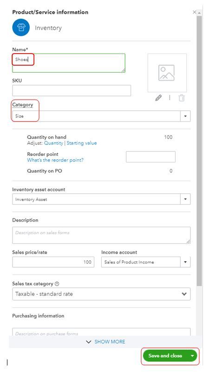The width and height of the screenshot is (209, 372).
Task: Click the panel's vertical scrollbar
Action: coord(199,150)
